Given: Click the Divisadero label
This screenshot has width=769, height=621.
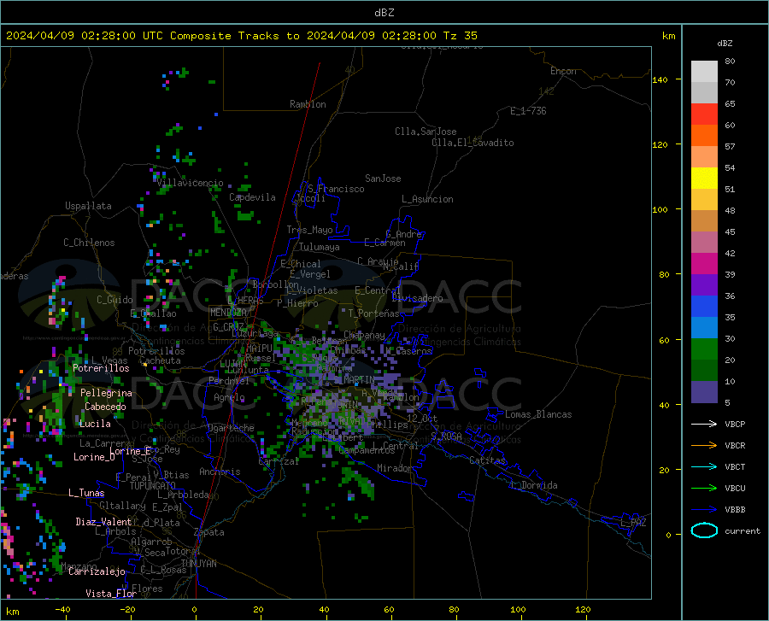Looking at the screenshot, I should coord(417,298).
